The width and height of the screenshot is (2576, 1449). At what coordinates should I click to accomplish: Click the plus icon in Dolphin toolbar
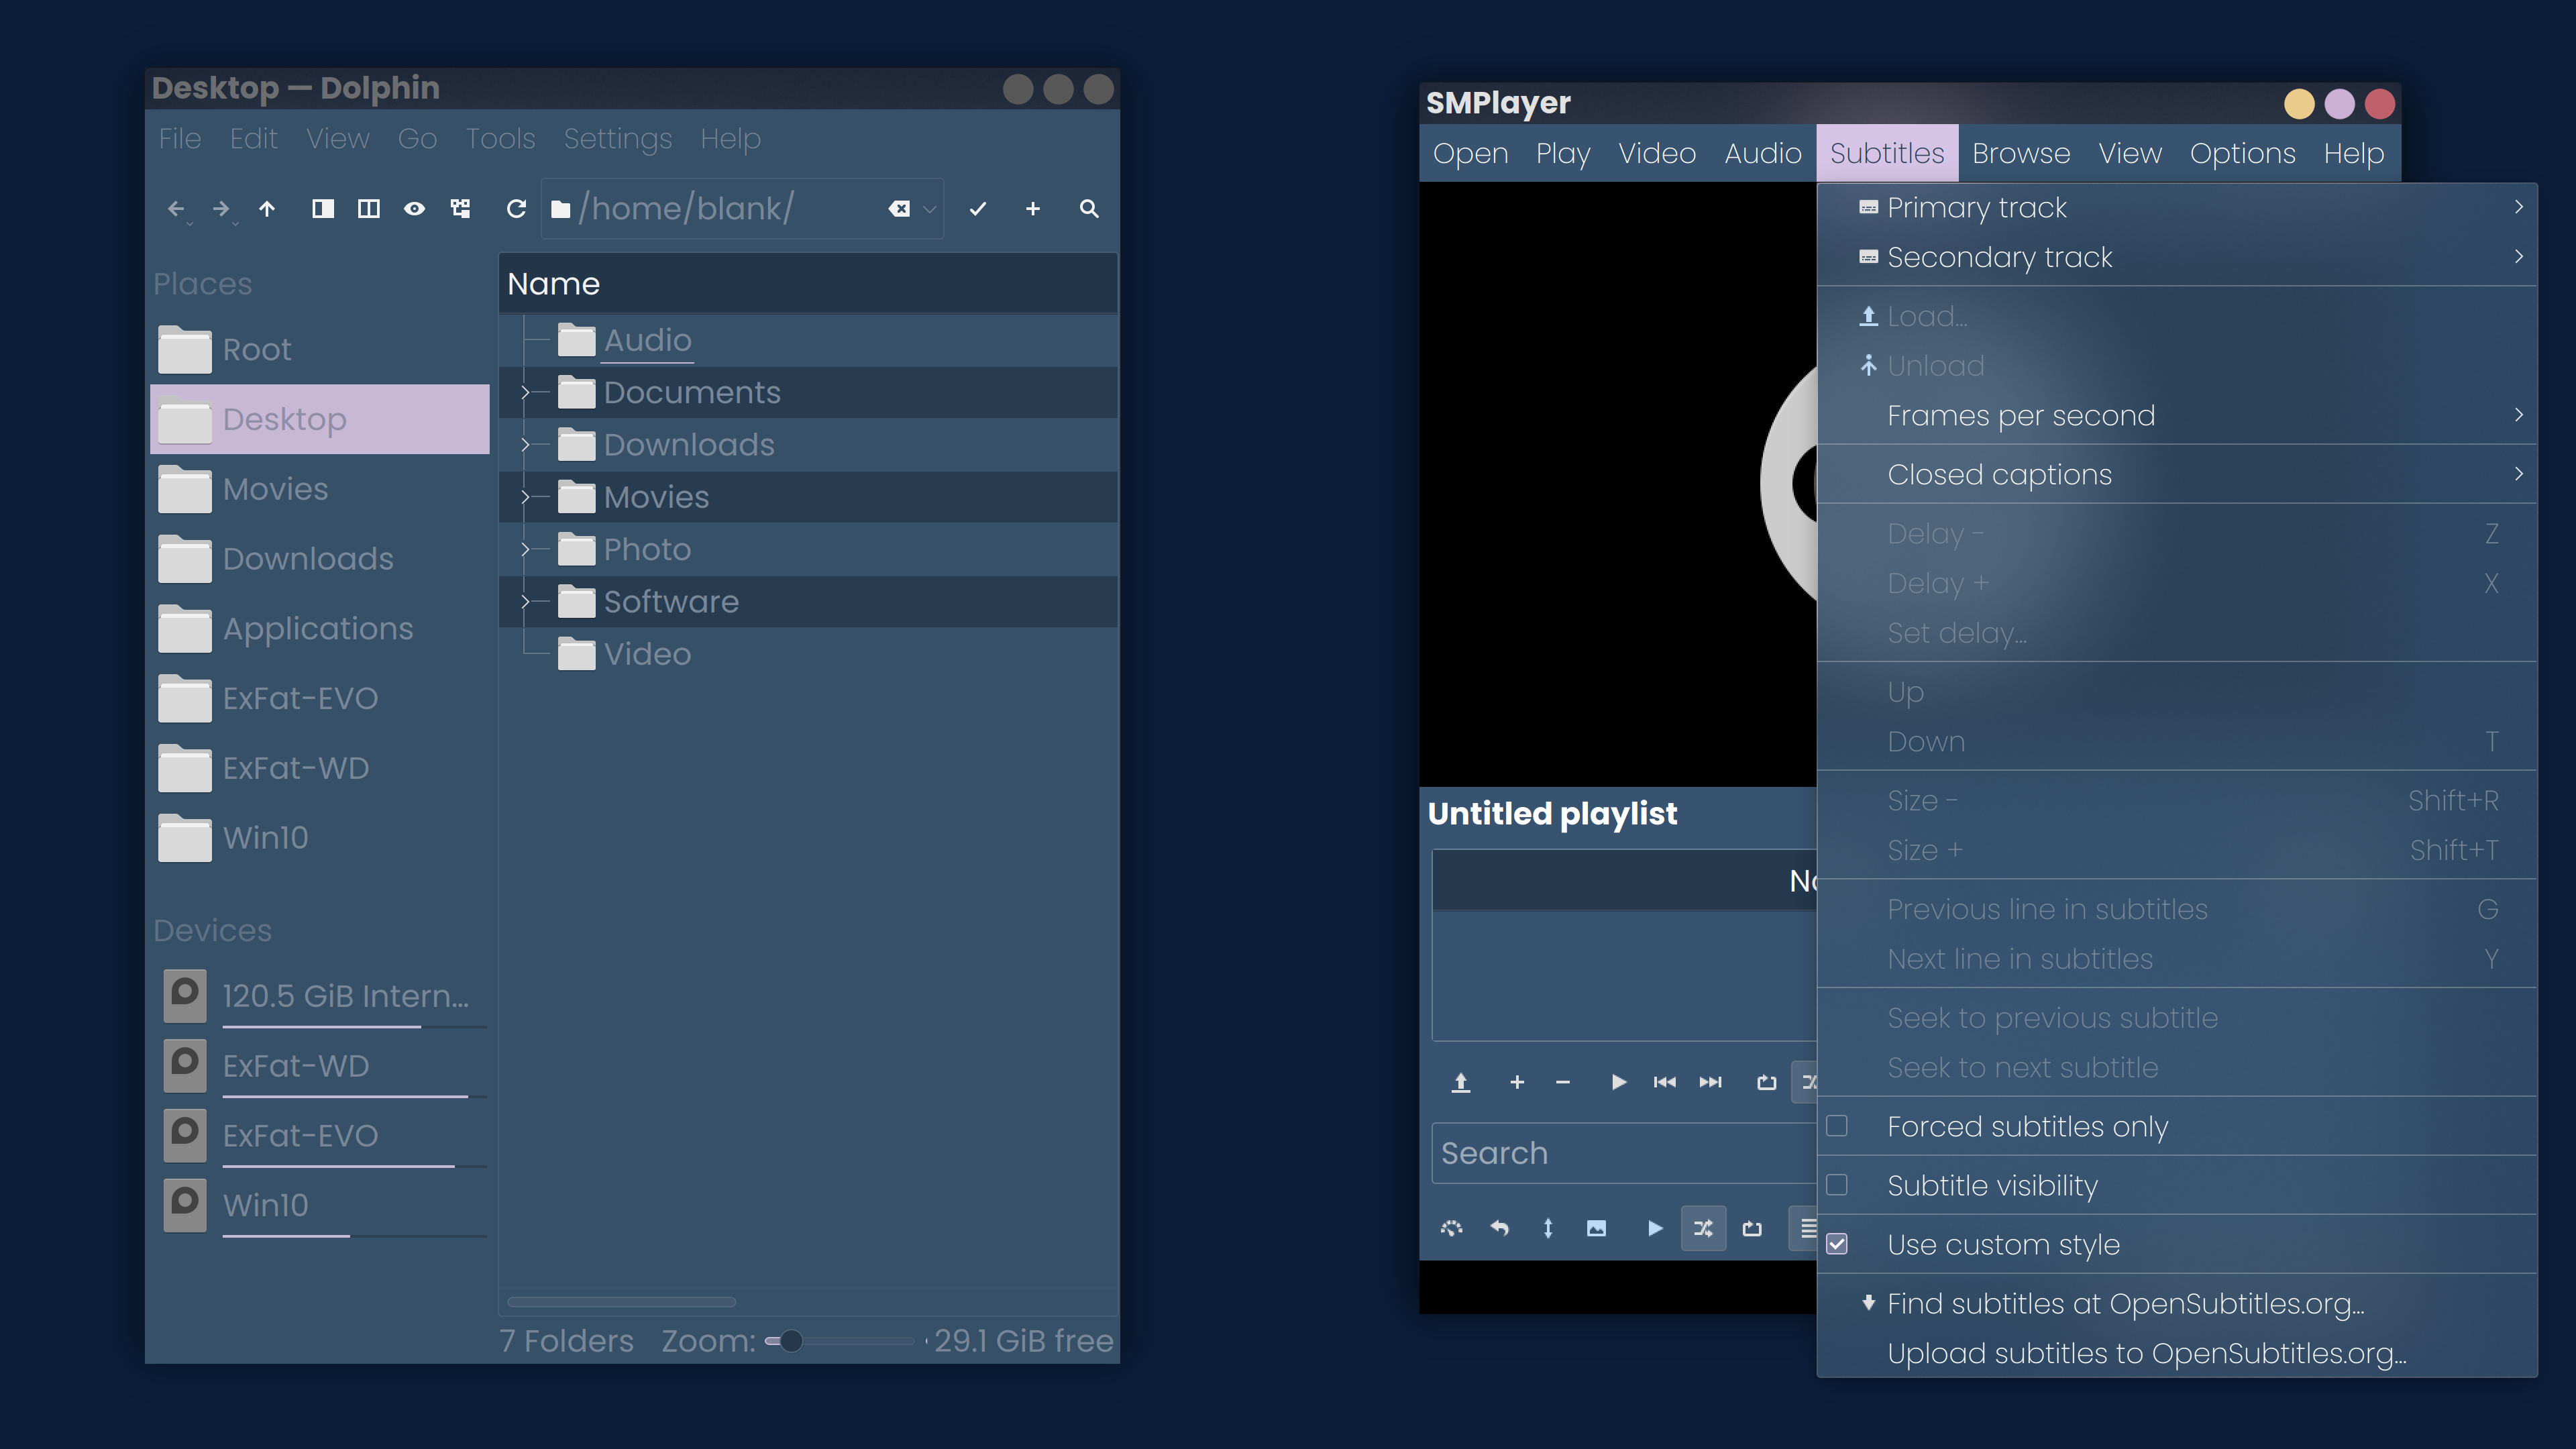point(1033,209)
